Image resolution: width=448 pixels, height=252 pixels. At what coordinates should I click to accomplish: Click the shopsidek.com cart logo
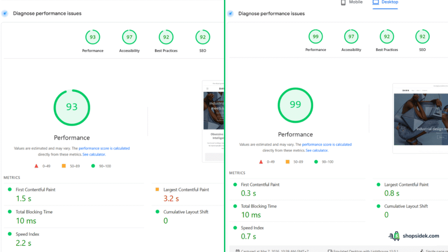coord(394,236)
